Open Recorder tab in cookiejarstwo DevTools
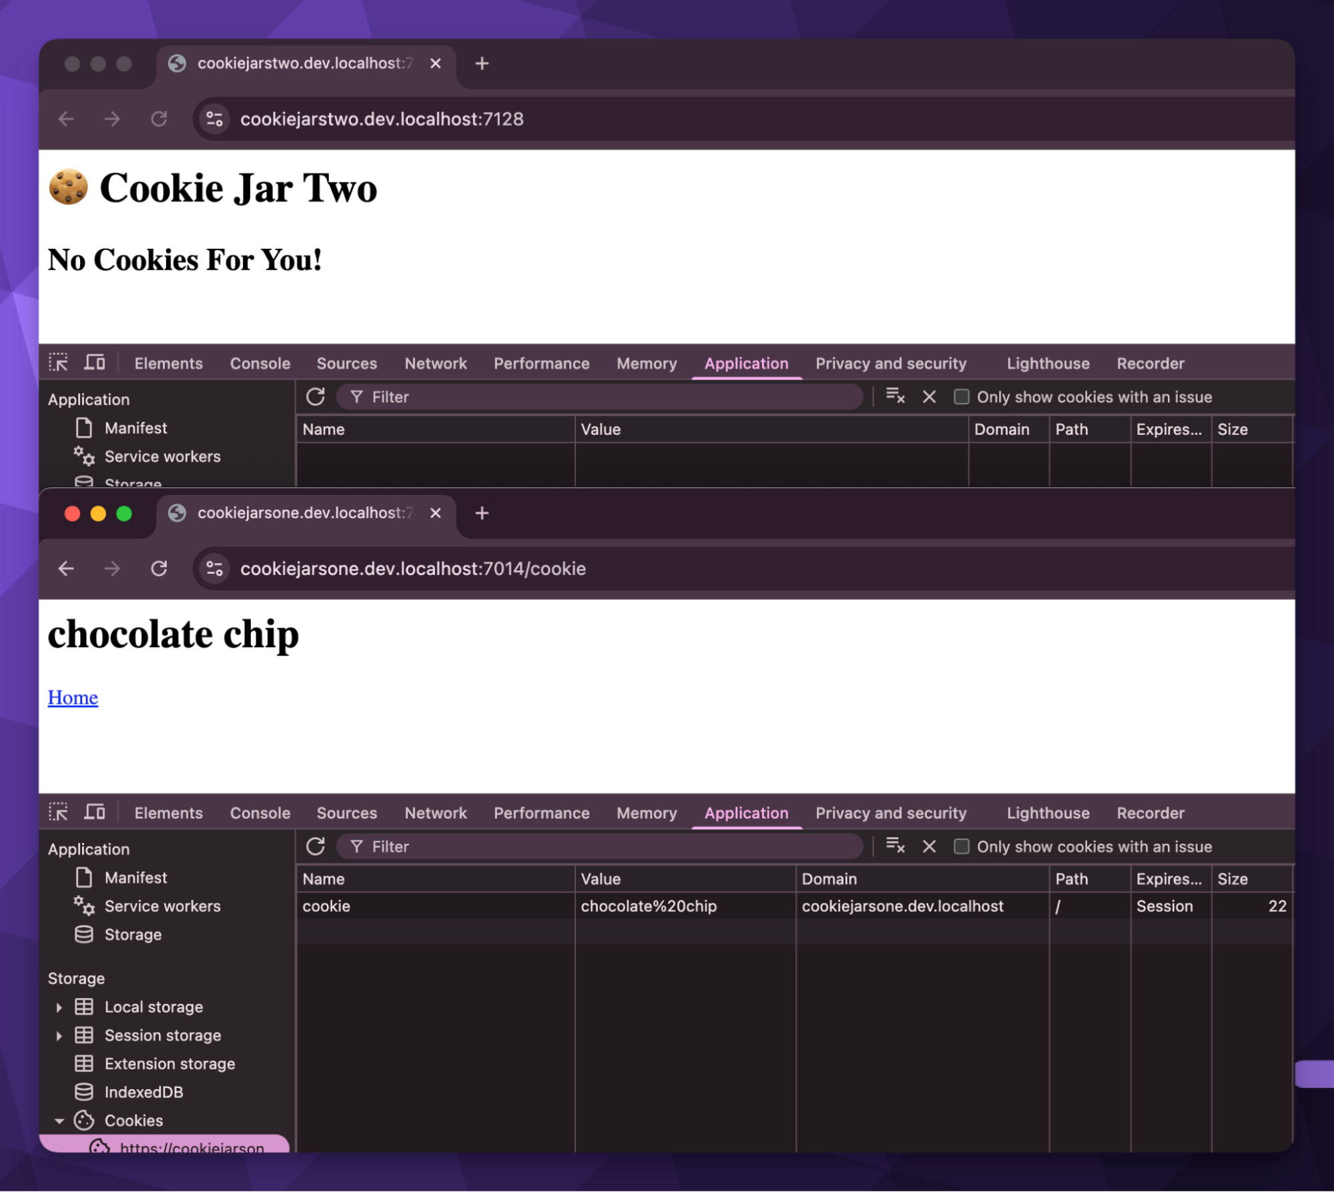1334x1192 pixels. point(1150,364)
